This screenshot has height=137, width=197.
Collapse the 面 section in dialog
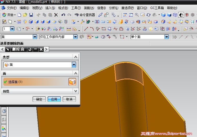[75, 73]
